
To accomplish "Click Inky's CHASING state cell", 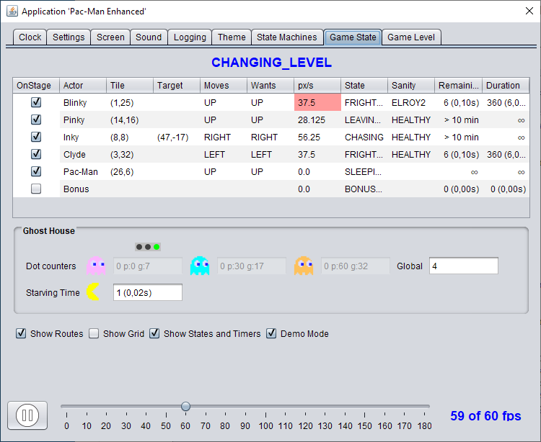I will click(364, 137).
